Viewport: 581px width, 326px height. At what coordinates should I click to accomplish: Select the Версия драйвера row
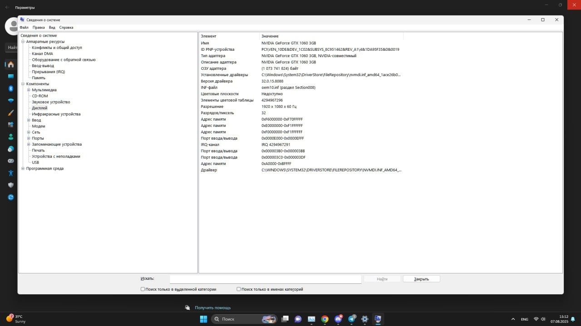point(301,81)
